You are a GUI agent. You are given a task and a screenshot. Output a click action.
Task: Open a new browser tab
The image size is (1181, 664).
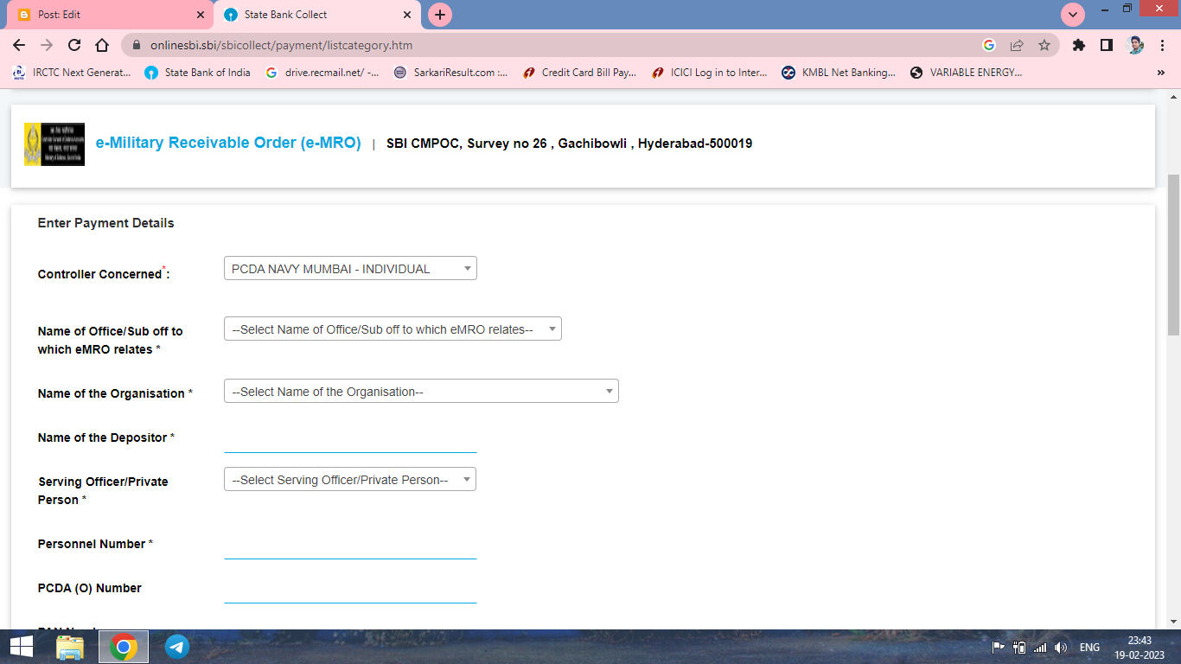click(440, 15)
